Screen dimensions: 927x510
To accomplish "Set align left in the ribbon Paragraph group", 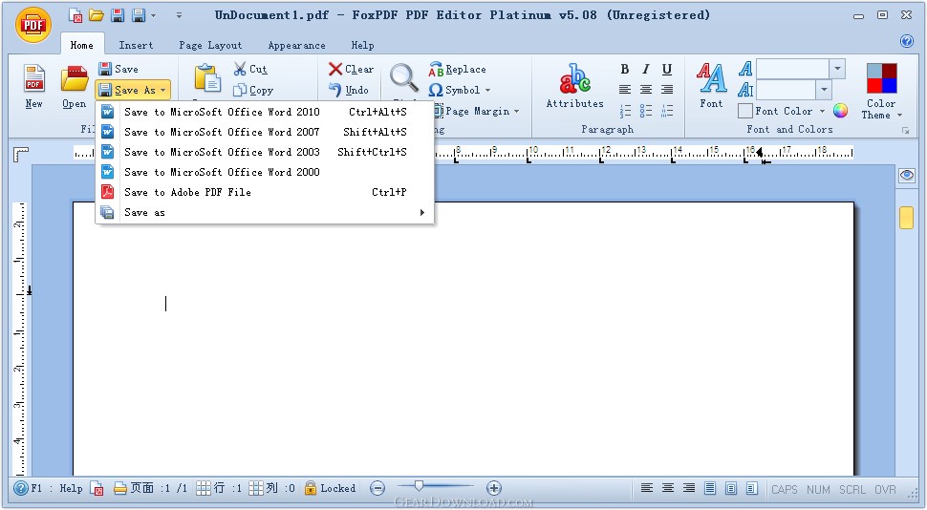I will [x=625, y=90].
